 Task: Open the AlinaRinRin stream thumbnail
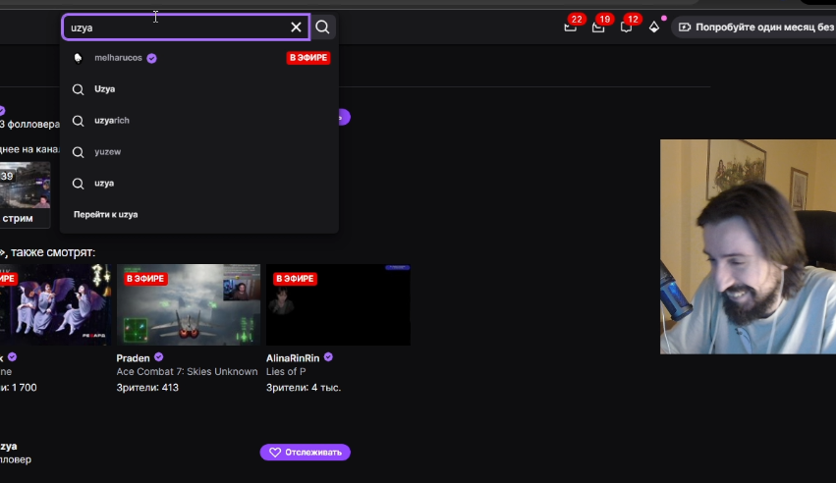pos(338,304)
